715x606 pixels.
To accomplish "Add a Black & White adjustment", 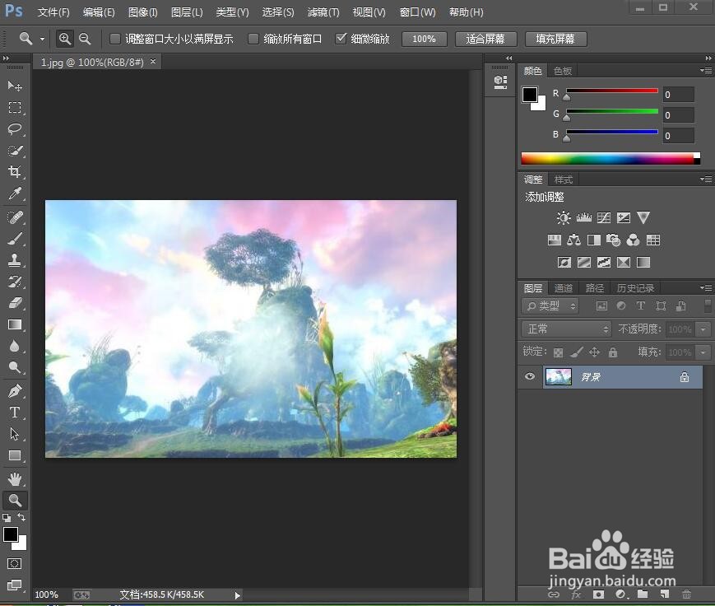I will coord(594,240).
